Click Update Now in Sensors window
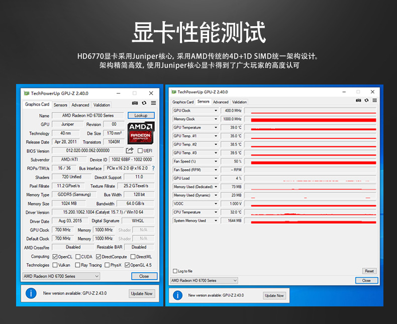This screenshot has width=397, height=324. pos(274,296)
